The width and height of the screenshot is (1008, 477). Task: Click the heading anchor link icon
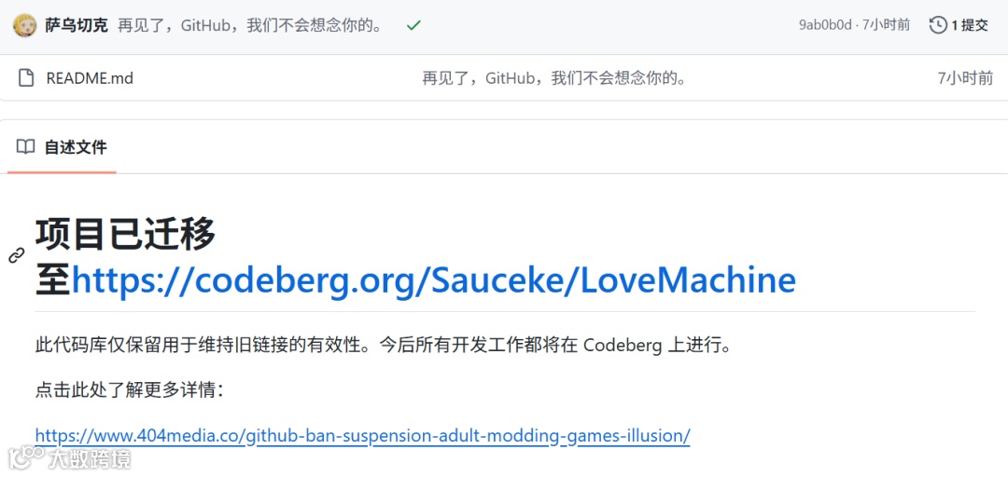[x=16, y=255]
